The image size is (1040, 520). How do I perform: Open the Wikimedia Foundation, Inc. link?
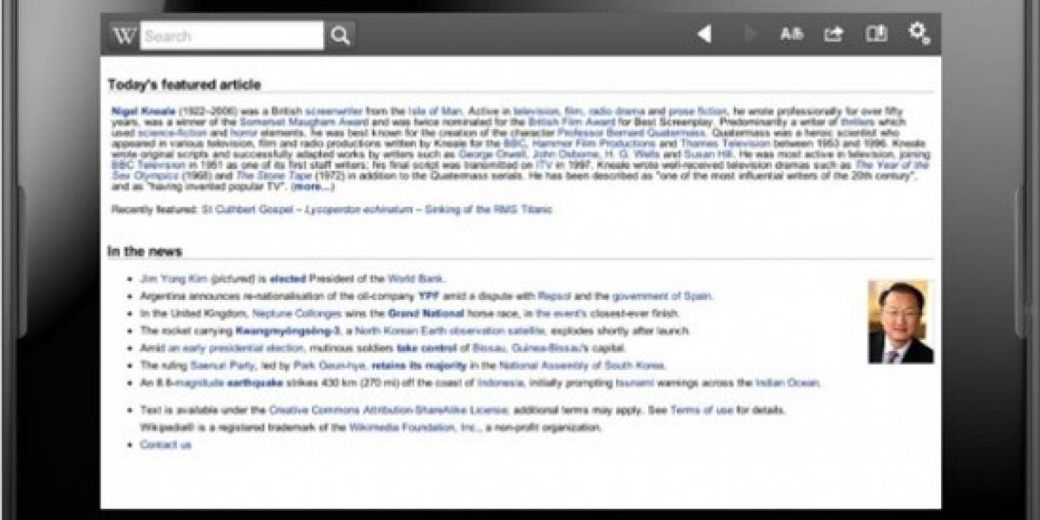tap(414, 428)
